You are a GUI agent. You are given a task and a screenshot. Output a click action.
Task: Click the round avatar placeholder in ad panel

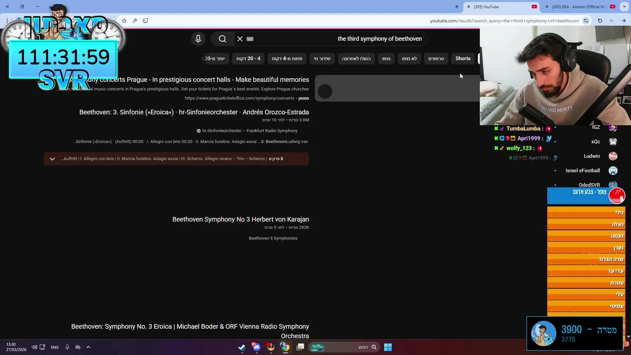325,91
